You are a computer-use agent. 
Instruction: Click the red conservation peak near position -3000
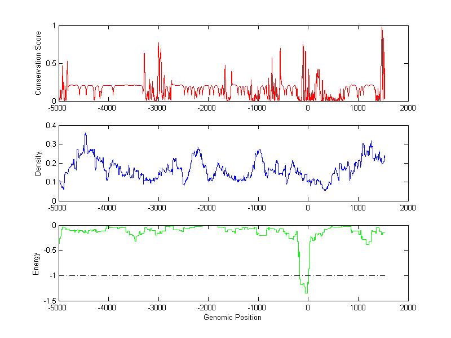point(158,44)
